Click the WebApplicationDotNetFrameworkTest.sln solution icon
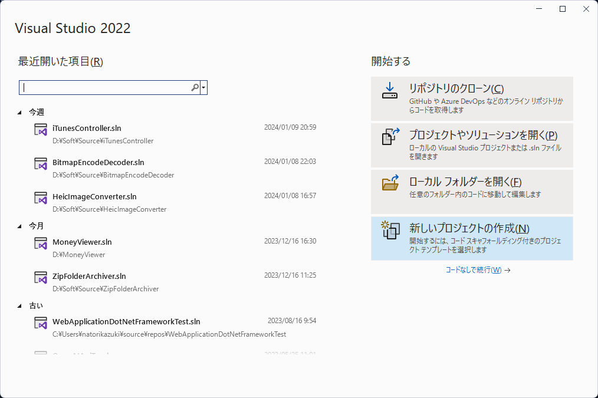 click(41, 324)
